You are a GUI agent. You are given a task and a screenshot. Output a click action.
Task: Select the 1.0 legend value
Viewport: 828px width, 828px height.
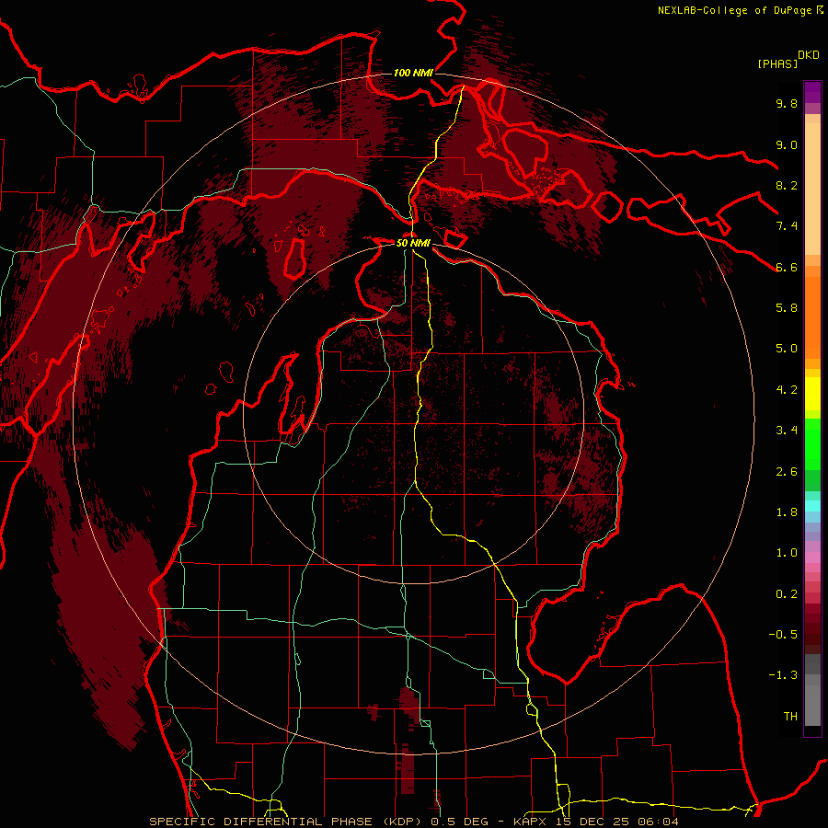pyautogui.click(x=787, y=554)
